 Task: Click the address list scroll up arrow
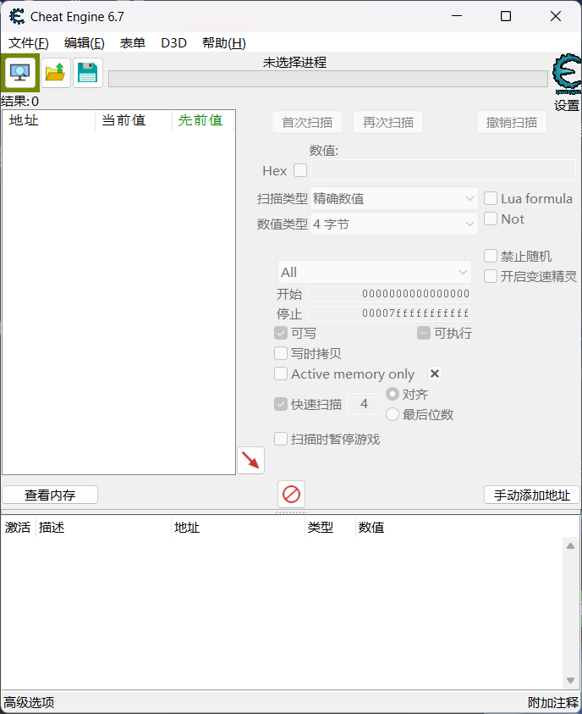[x=571, y=545]
